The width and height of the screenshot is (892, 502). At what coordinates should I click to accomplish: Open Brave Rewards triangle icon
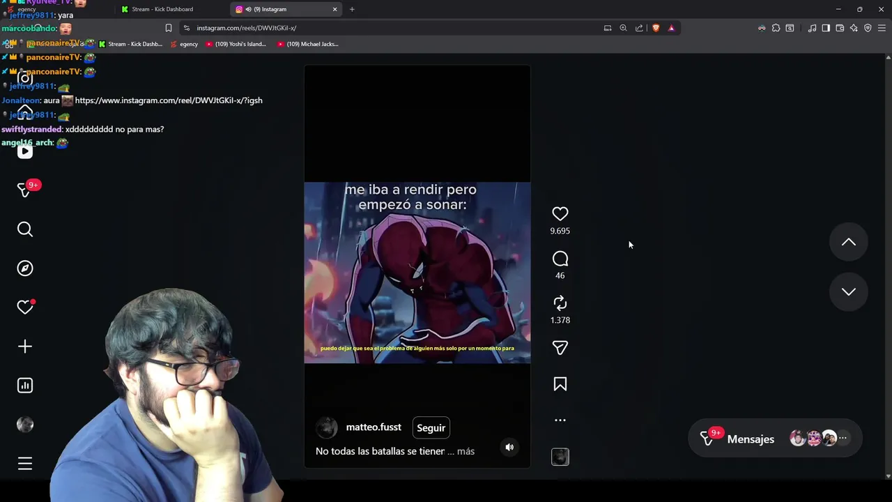[671, 28]
